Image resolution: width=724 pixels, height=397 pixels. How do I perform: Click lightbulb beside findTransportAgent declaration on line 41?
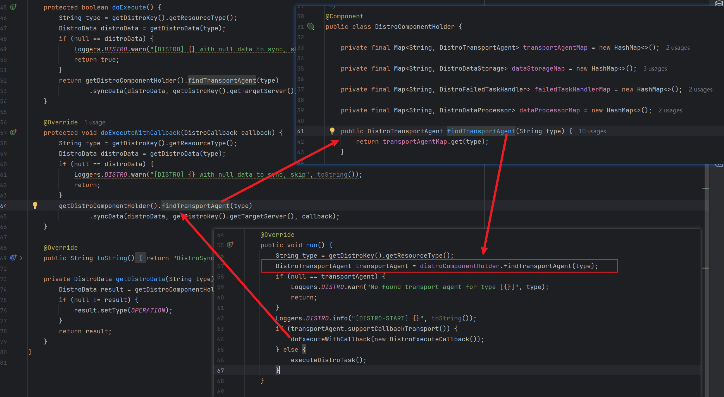click(x=332, y=131)
